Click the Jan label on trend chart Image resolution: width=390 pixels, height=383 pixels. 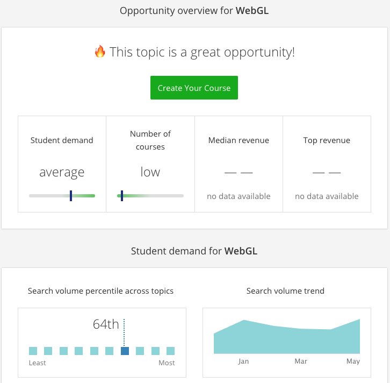click(243, 361)
